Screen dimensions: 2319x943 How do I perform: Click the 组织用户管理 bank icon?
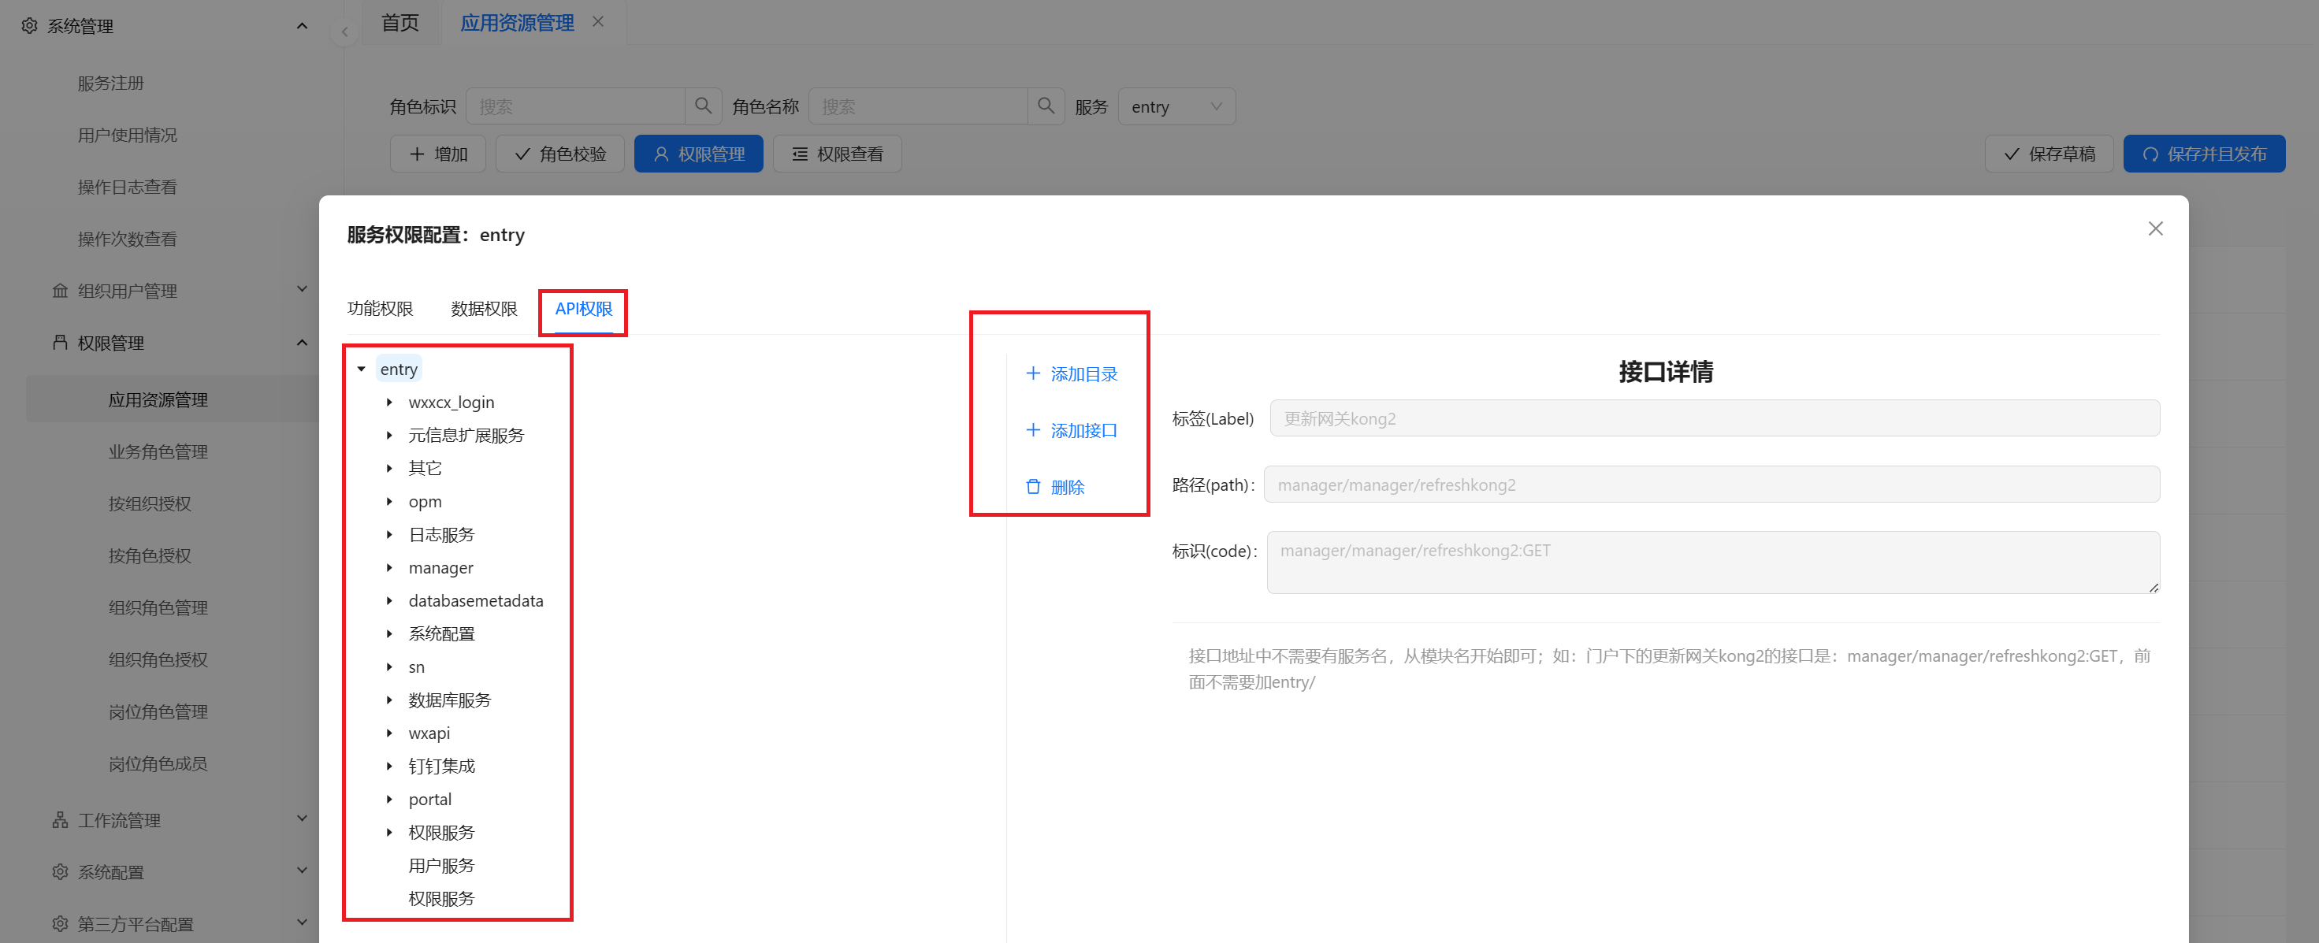pos(61,291)
